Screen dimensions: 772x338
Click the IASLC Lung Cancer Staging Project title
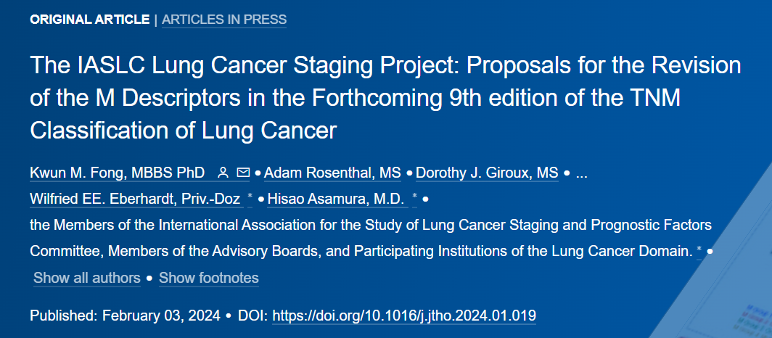pyautogui.click(x=385, y=98)
